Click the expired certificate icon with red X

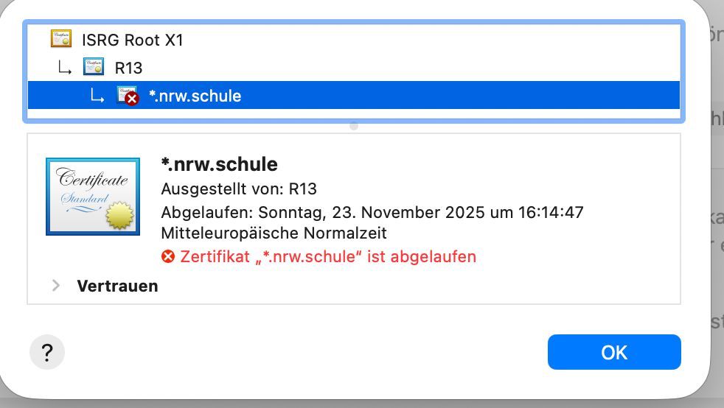[128, 96]
